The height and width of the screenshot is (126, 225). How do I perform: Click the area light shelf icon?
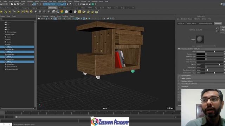coord(19,12)
